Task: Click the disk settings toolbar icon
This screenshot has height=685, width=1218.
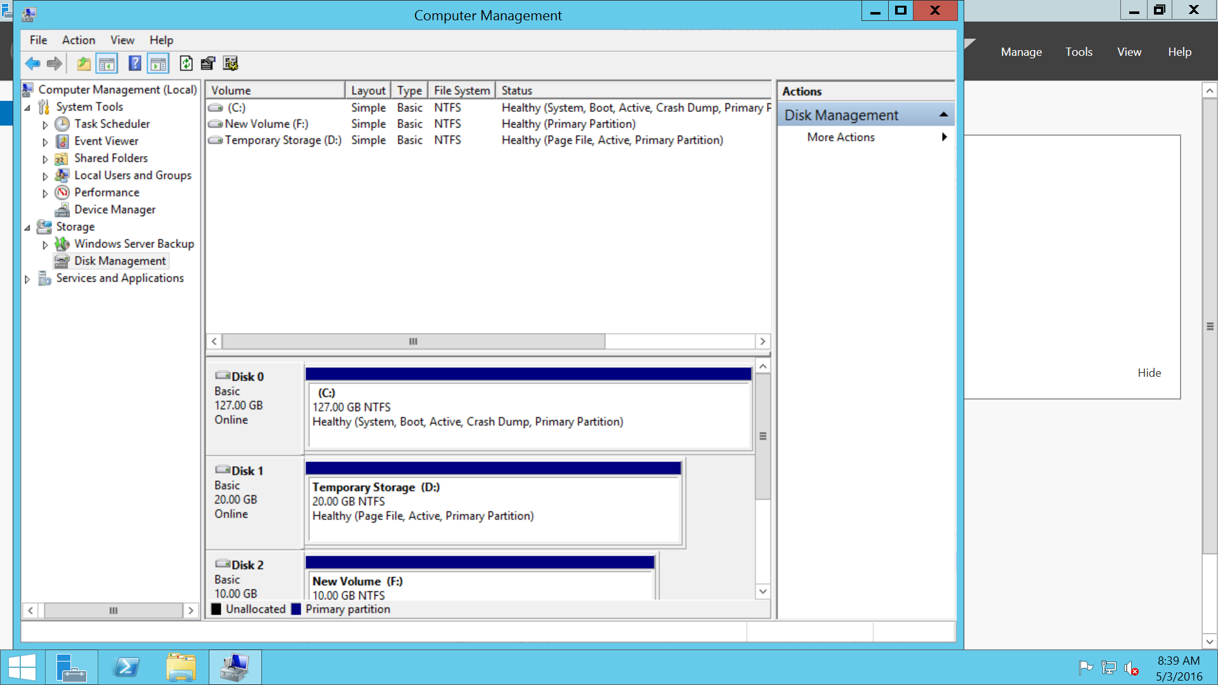Action: pyautogui.click(x=231, y=63)
